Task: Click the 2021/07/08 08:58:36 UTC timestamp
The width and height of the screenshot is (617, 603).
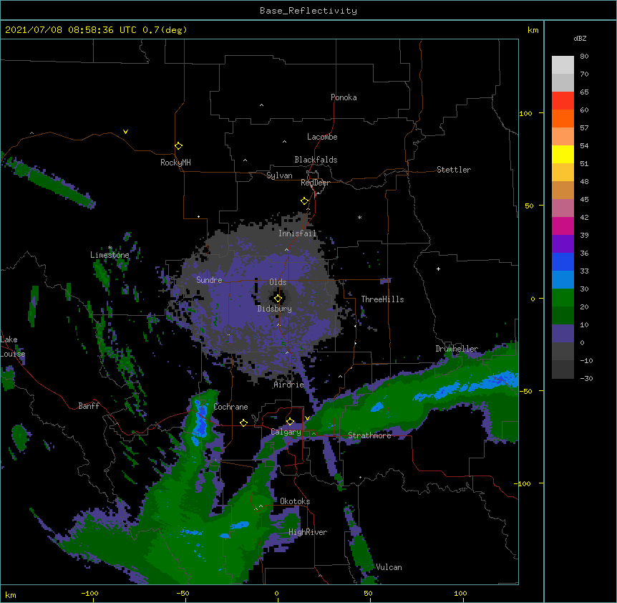Action: click(x=71, y=30)
